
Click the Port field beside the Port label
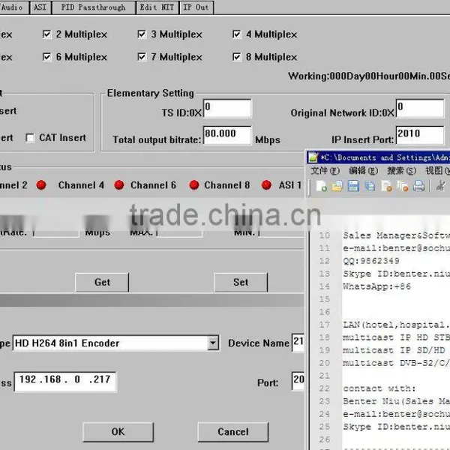coord(298,381)
